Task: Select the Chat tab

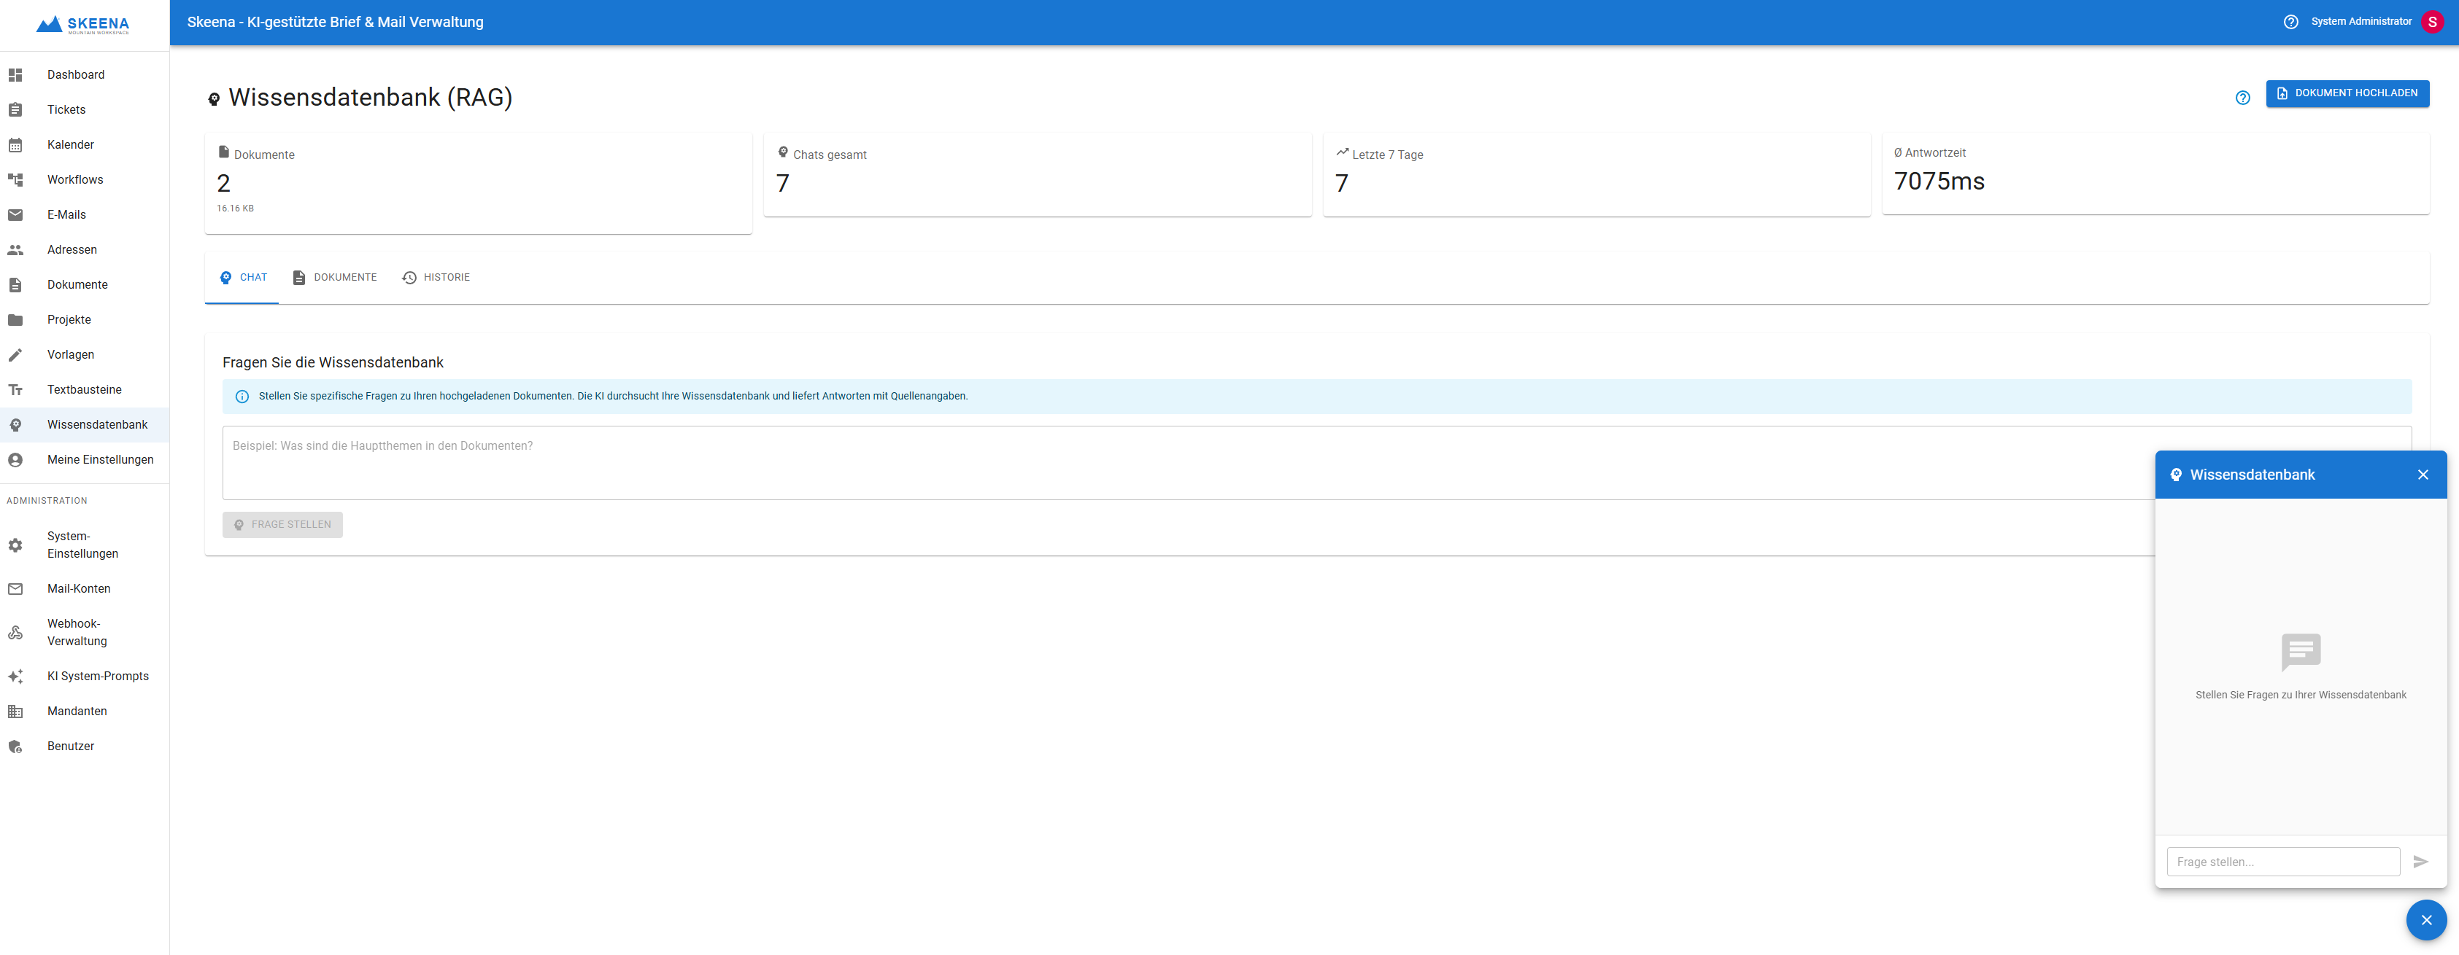Action: pos(242,278)
